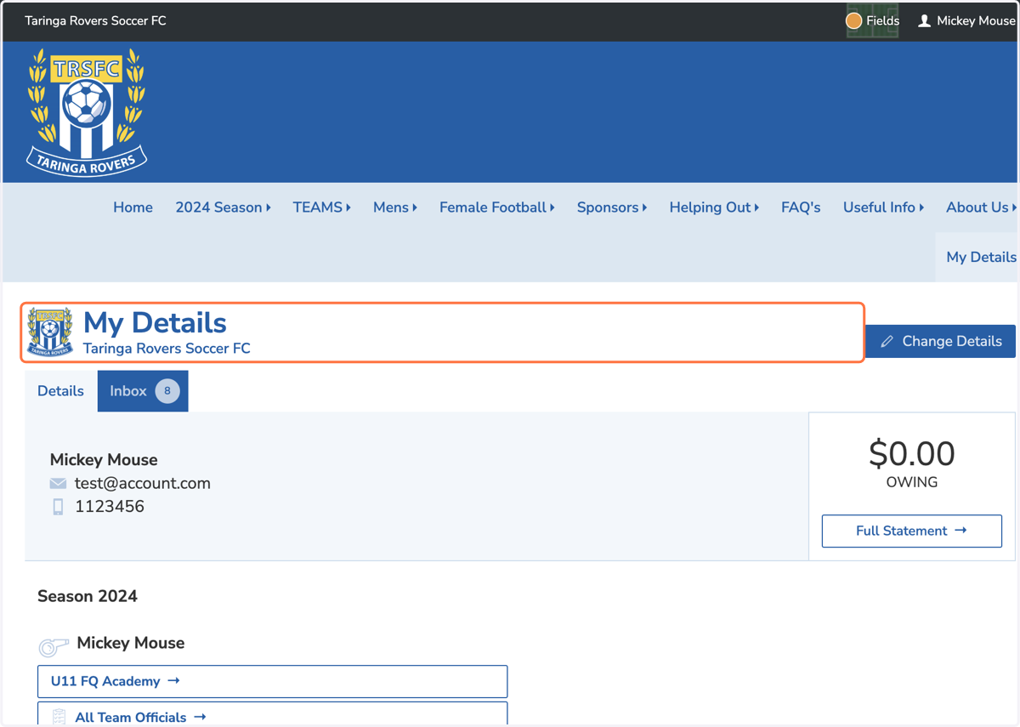Click the orange Fields status icon
The width and height of the screenshot is (1020, 727).
(x=853, y=20)
